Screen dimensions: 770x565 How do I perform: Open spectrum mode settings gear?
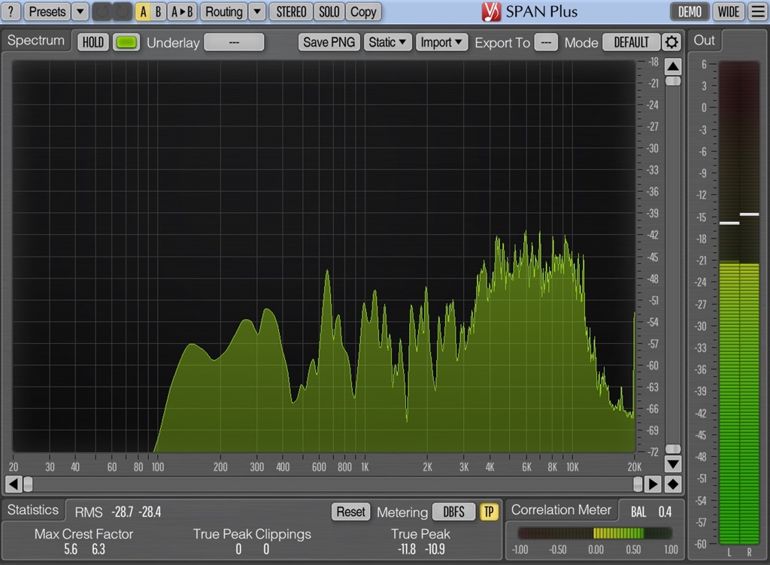coord(671,42)
